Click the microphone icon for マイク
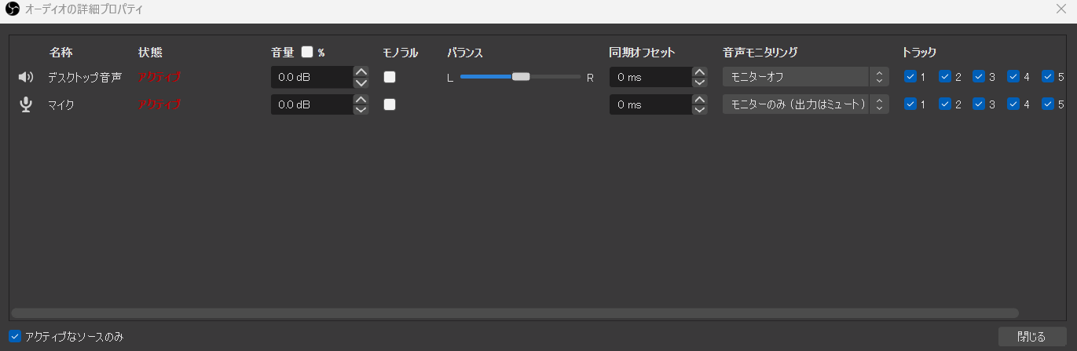The width and height of the screenshot is (1077, 351). tap(26, 104)
